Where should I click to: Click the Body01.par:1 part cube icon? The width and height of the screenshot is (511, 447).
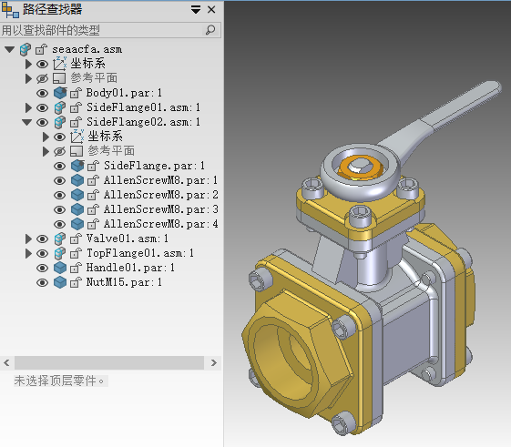[x=60, y=93]
